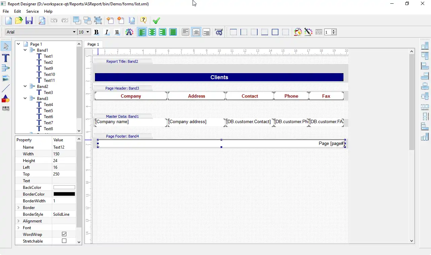Click the Italic formatting button

(x=107, y=32)
